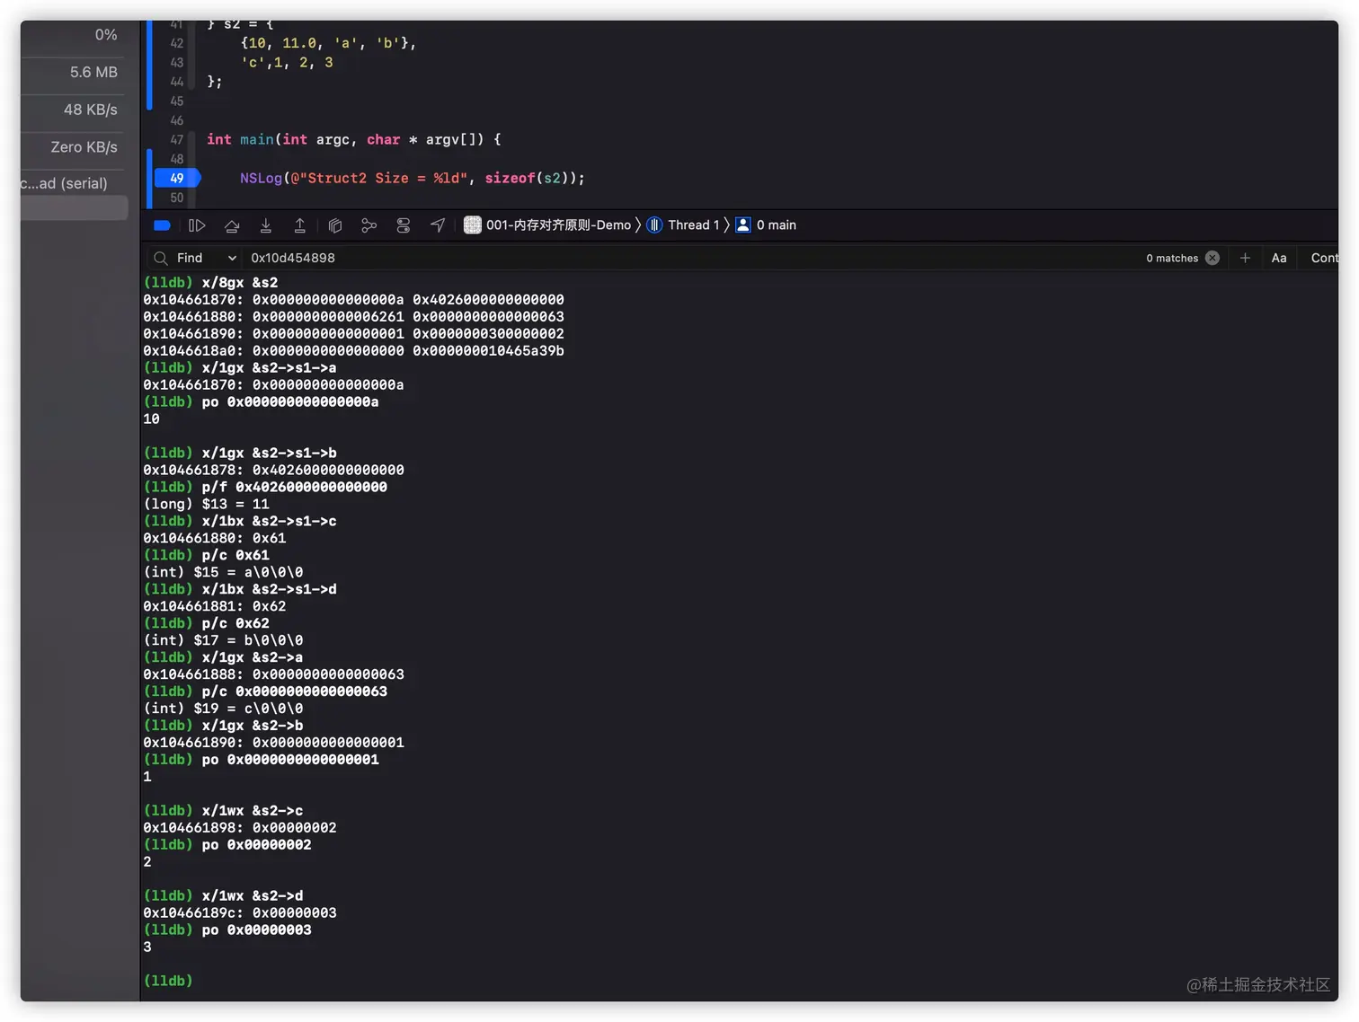
Task: Click the thread icon before Thread 1
Action: [654, 225]
